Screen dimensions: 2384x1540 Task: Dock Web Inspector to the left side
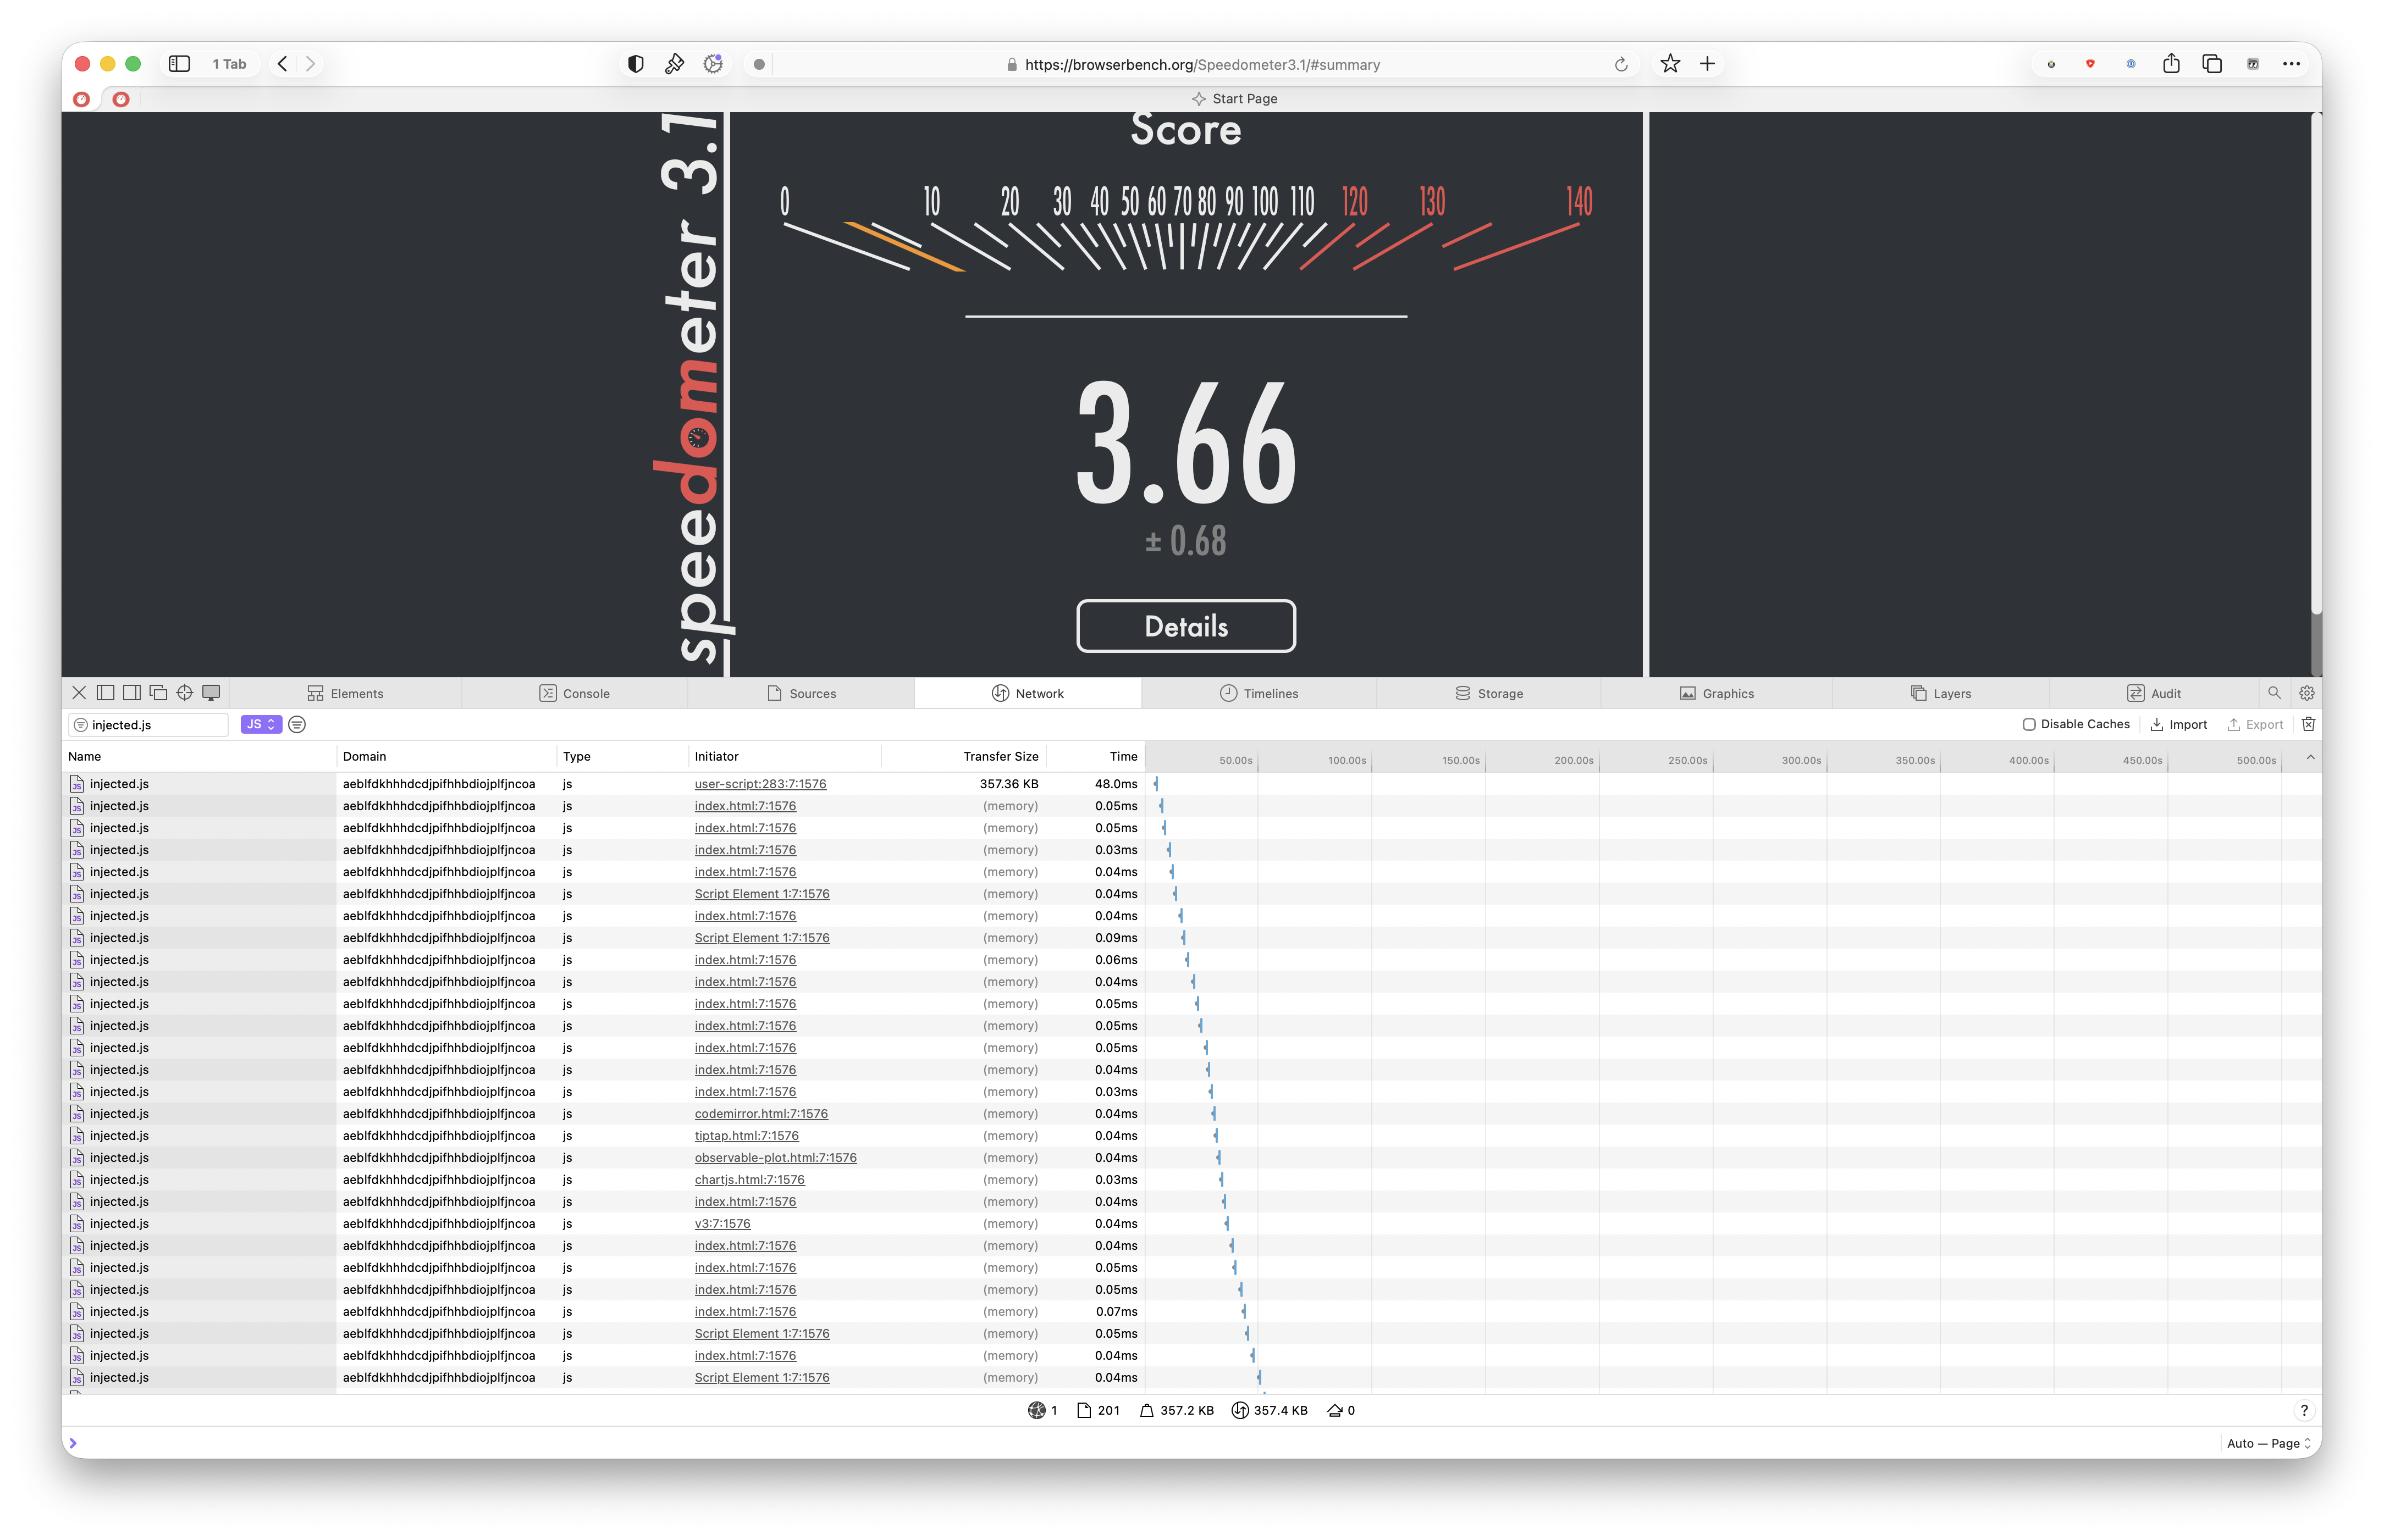click(105, 693)
